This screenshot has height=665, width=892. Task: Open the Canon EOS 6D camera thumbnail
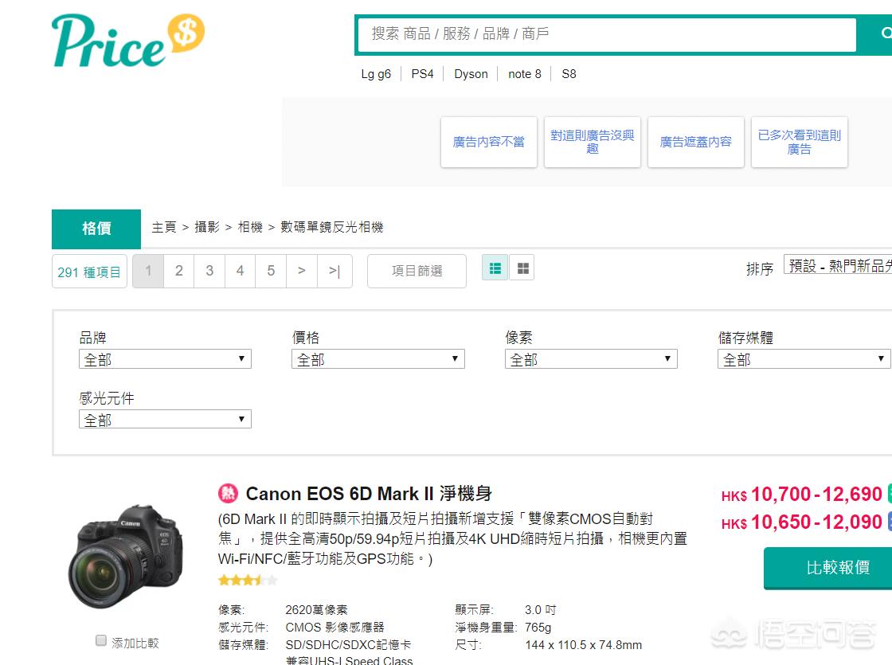coord(126,556)
